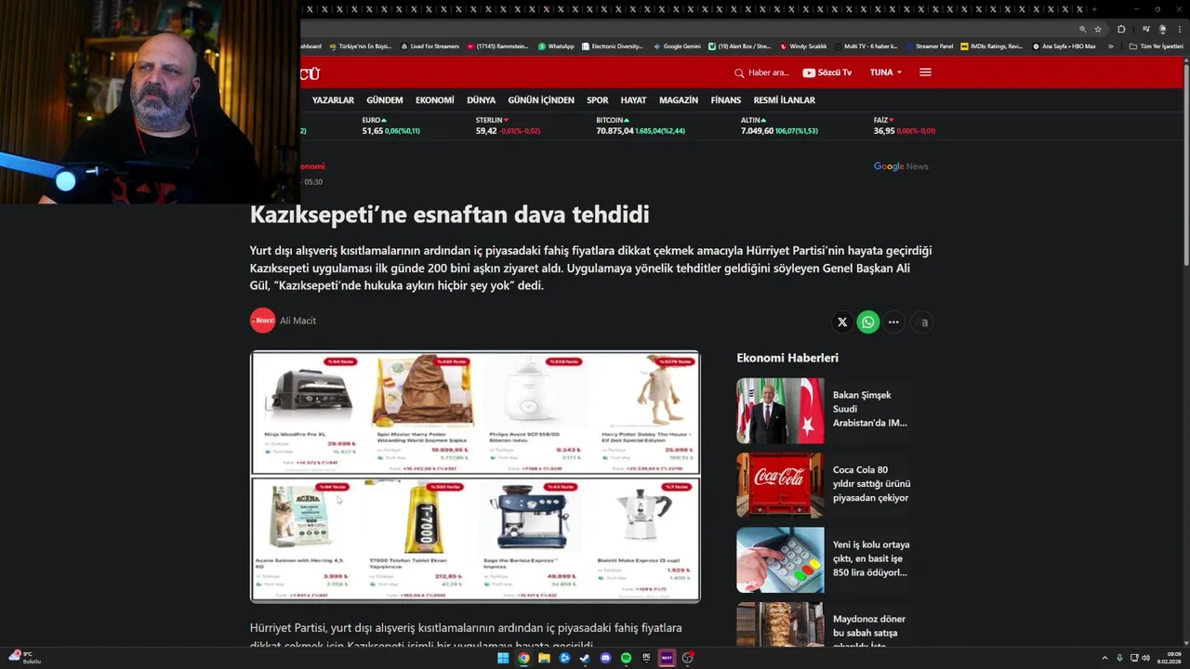Open Tüm Yer İşaretleri bookmarks folder
The image size is (1190, 669).
coord(1157,46)
